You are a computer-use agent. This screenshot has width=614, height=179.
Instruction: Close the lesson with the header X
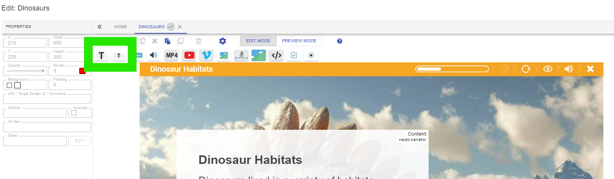pos(590,69)
